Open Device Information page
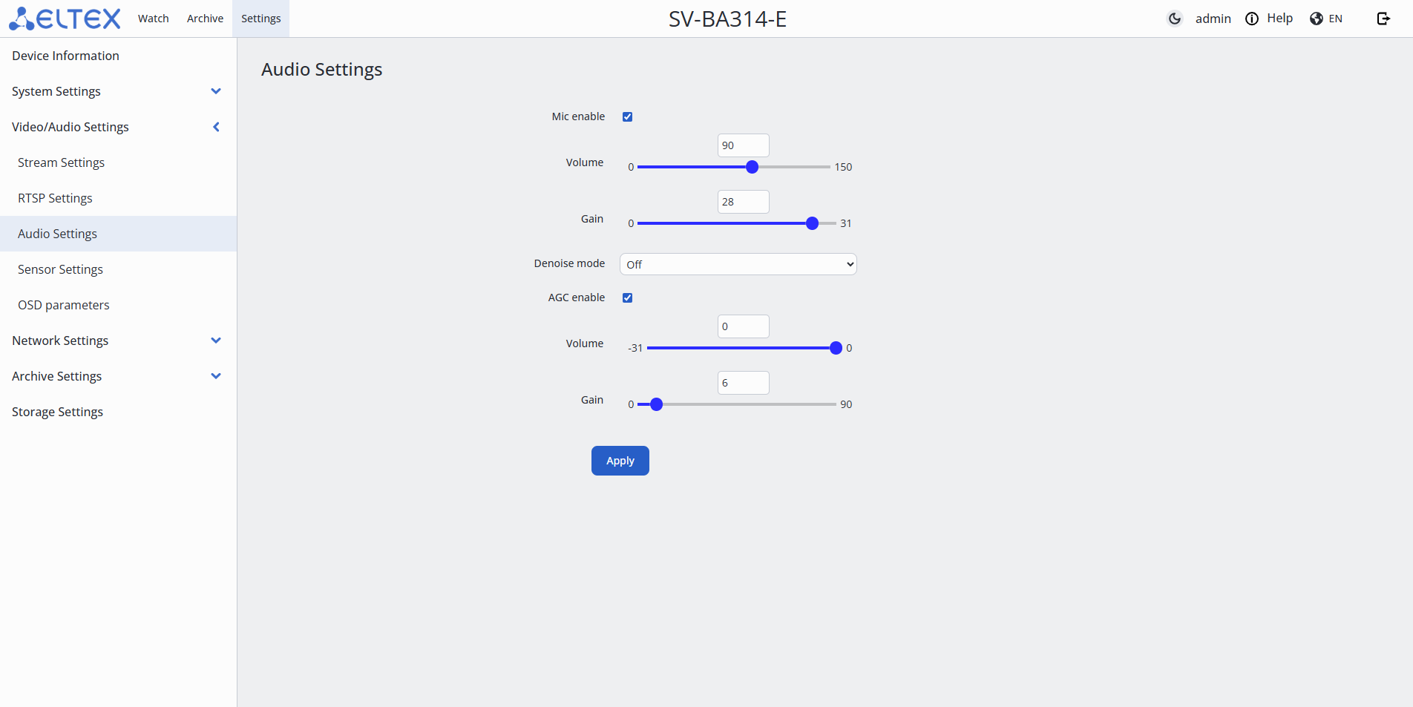Screen dimensions: 1413x707 tap(65, 56)
